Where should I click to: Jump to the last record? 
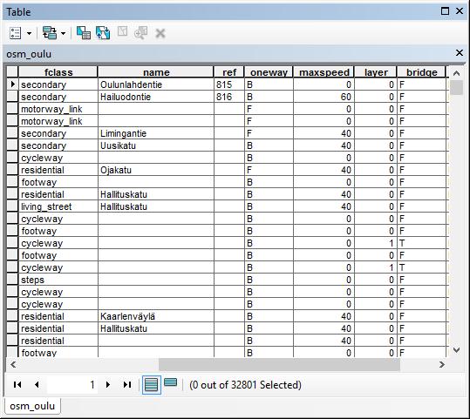coord(127,384)
